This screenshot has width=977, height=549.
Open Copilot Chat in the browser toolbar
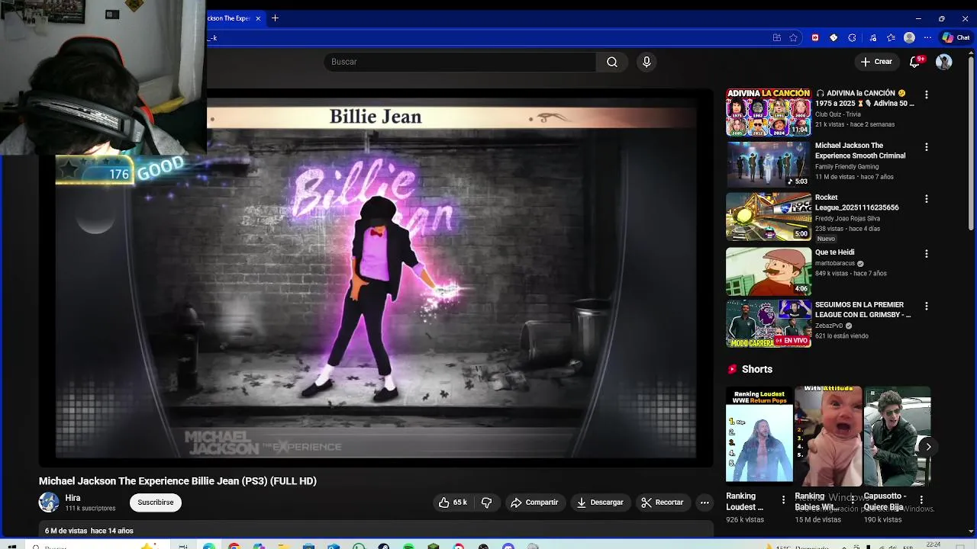point(956,37)
